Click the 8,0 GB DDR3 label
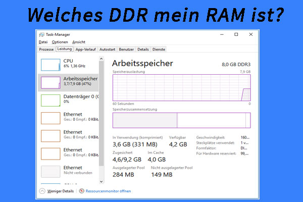The width and height of the screenshot is (303, 202). pyautogui.click(x=236, y=64)
